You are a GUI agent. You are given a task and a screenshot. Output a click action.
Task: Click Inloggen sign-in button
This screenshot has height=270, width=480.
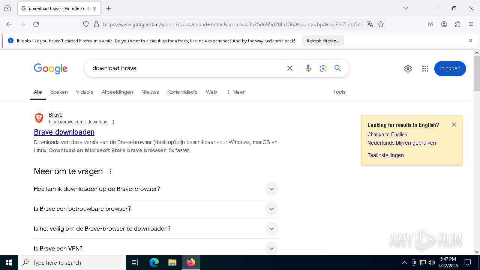pos(450,69)
